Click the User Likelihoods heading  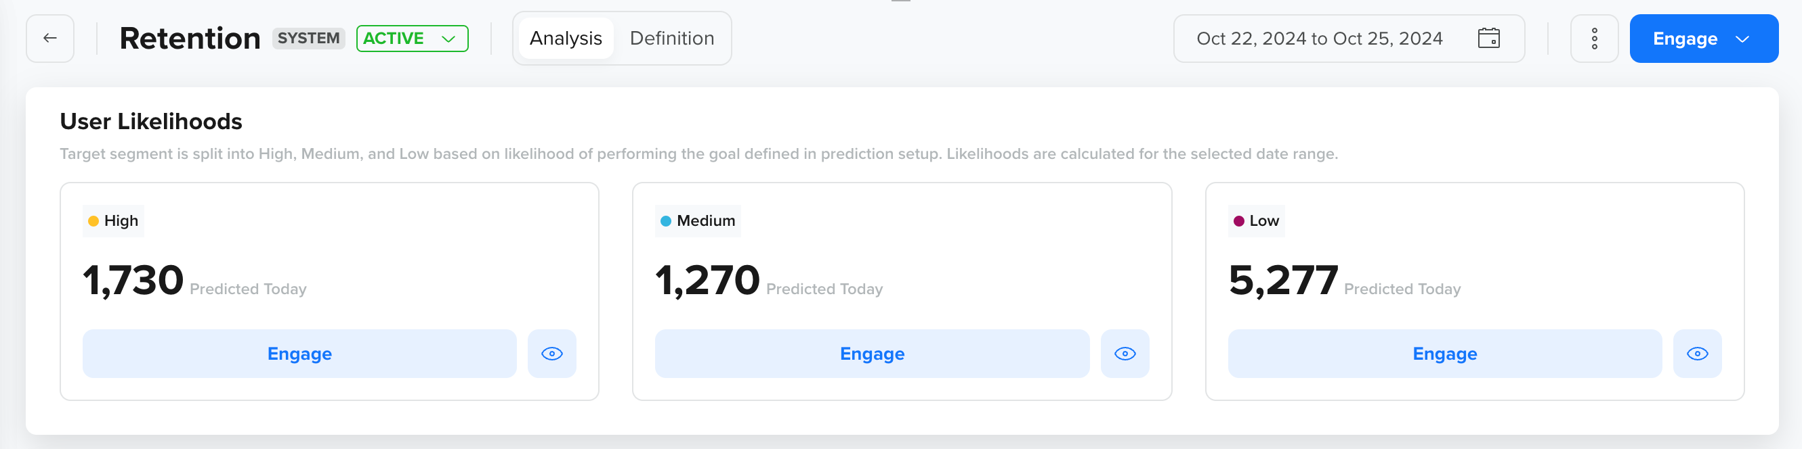(151, 122)
